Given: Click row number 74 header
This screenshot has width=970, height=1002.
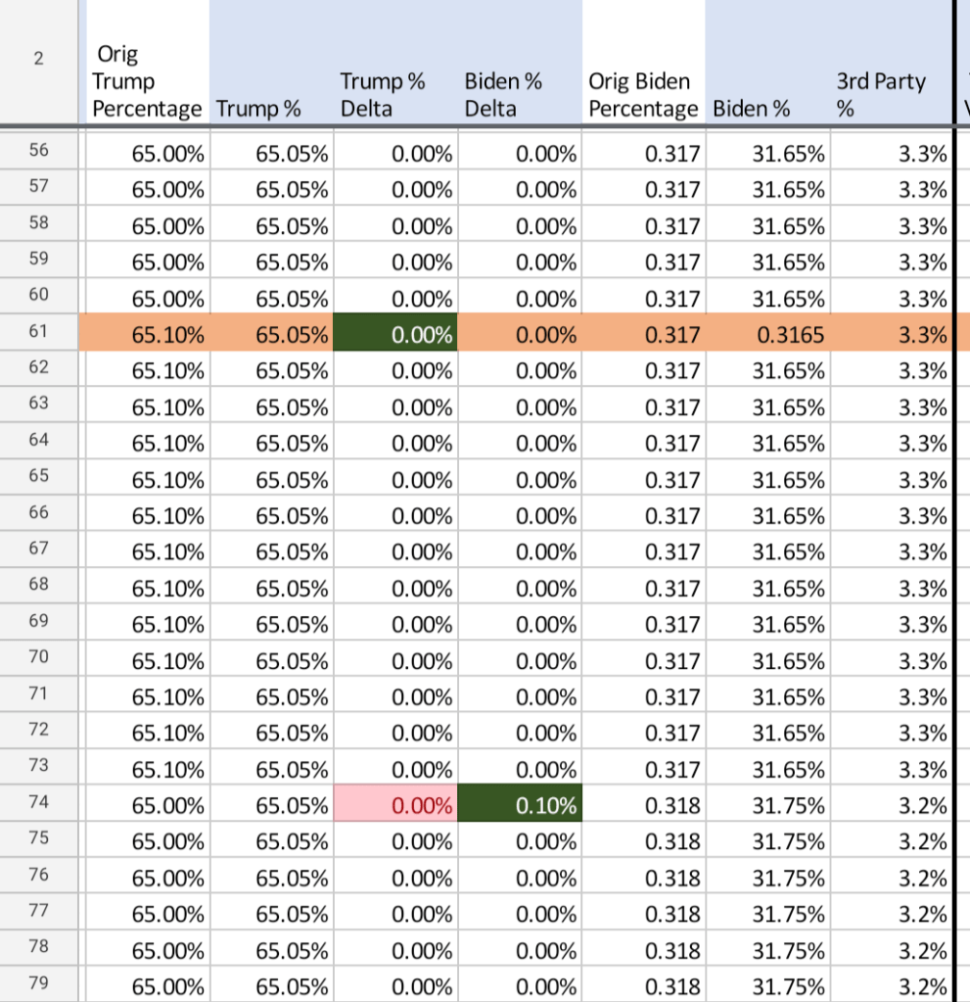Looking at the screenshot, I should pyautogui.click(x=38, y=804).
